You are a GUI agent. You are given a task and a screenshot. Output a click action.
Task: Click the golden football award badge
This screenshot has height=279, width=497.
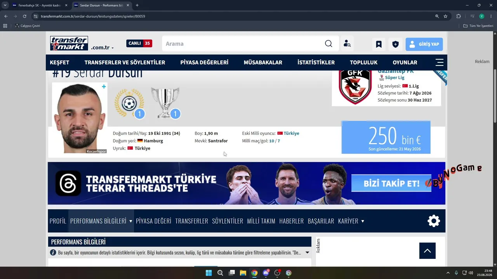129,103
